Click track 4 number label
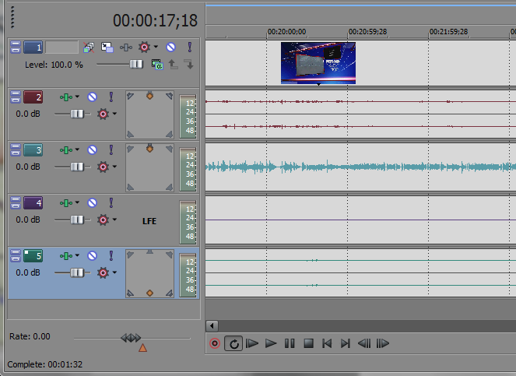This screenshot has height=376, width=516. [x=33, y=203]
